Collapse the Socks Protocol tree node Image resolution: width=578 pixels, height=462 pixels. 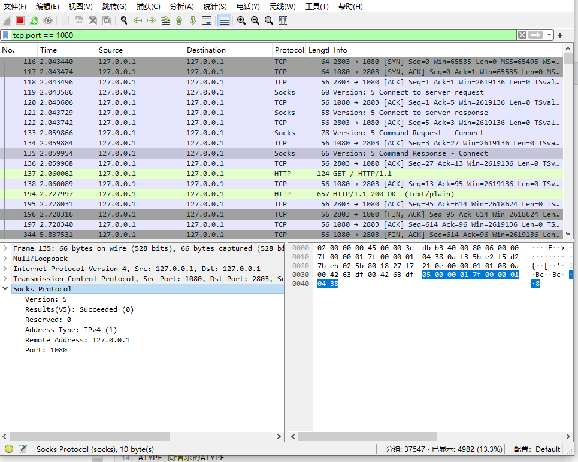(x=5, y=289)
